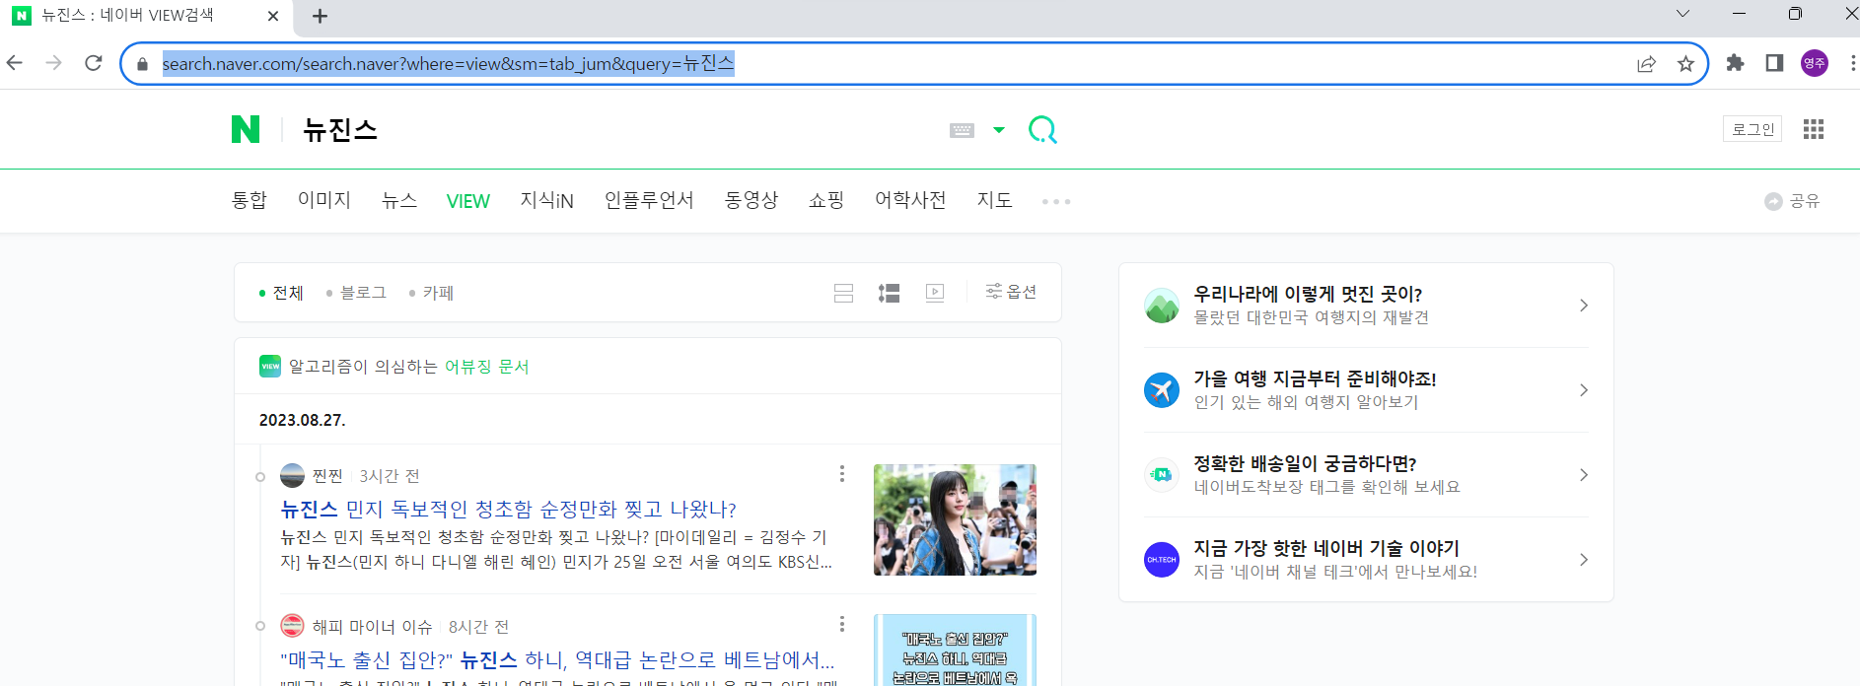Click the browser forward arrow
The width and height of the screenshot is (1860, 686).
click(54, 63)
